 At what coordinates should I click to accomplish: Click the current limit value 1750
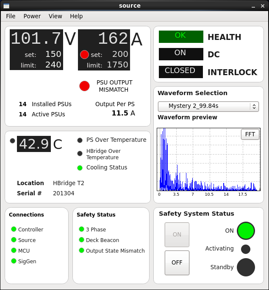[117, 65]
